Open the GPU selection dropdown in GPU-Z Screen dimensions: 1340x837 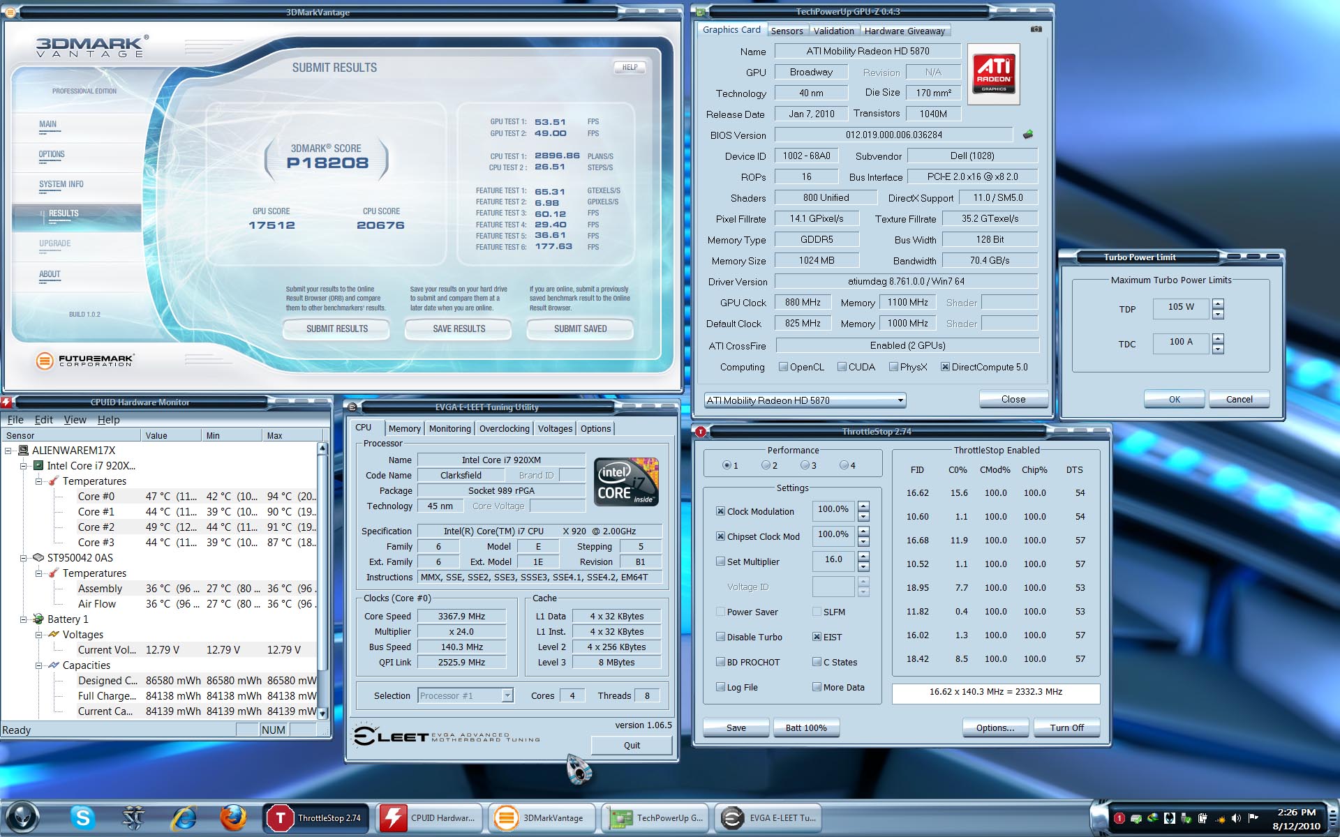(900, 400)
